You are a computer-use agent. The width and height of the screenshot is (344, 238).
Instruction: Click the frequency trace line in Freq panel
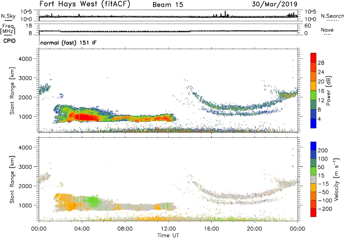[168, 31]
